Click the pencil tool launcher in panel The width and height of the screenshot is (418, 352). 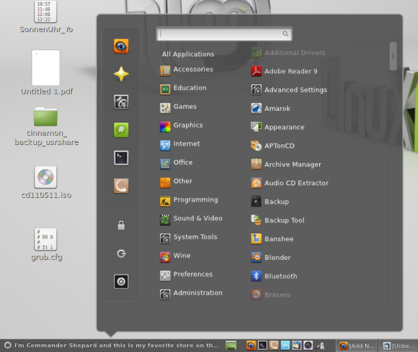pyautogui.click(x=320, y=345)
